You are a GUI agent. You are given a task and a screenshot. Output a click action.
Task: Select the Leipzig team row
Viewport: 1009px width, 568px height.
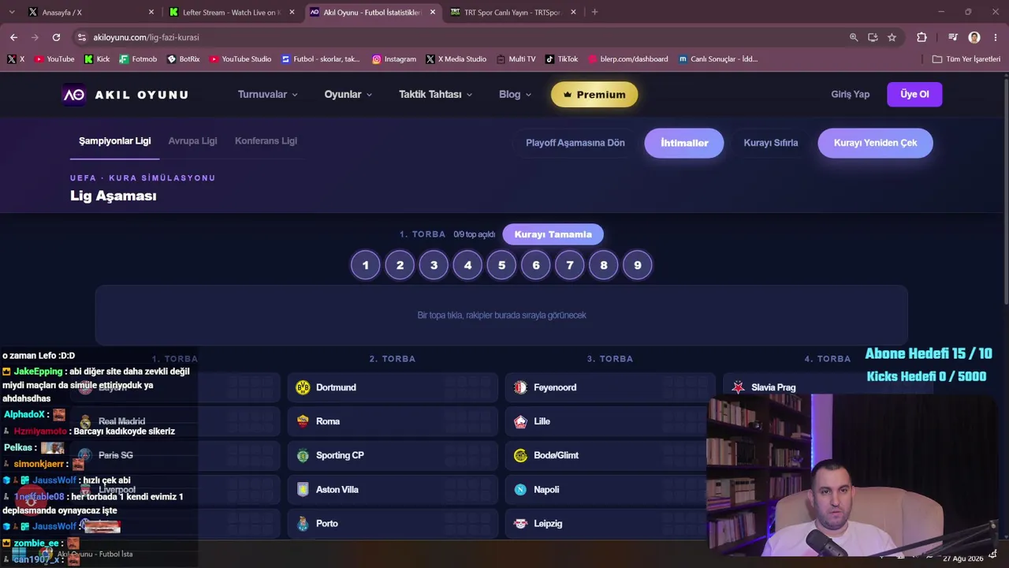(x=610, y=524)
